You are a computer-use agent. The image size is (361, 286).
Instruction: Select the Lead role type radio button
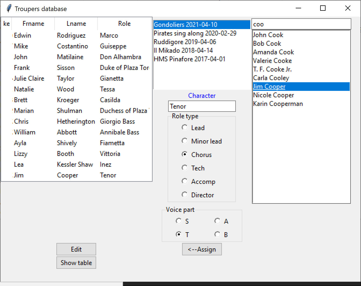pos(185,128)
